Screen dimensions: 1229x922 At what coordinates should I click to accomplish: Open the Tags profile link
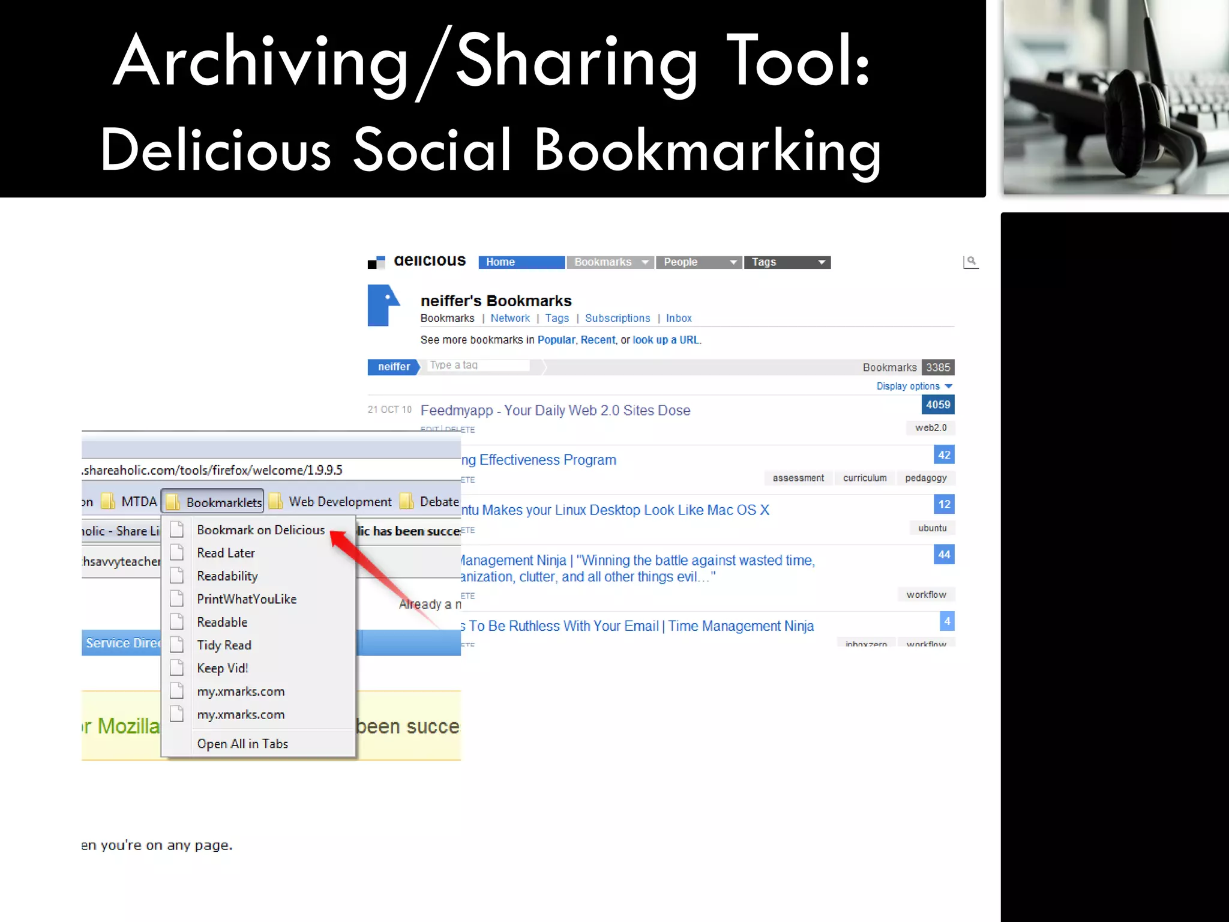[x=557, y=318]
